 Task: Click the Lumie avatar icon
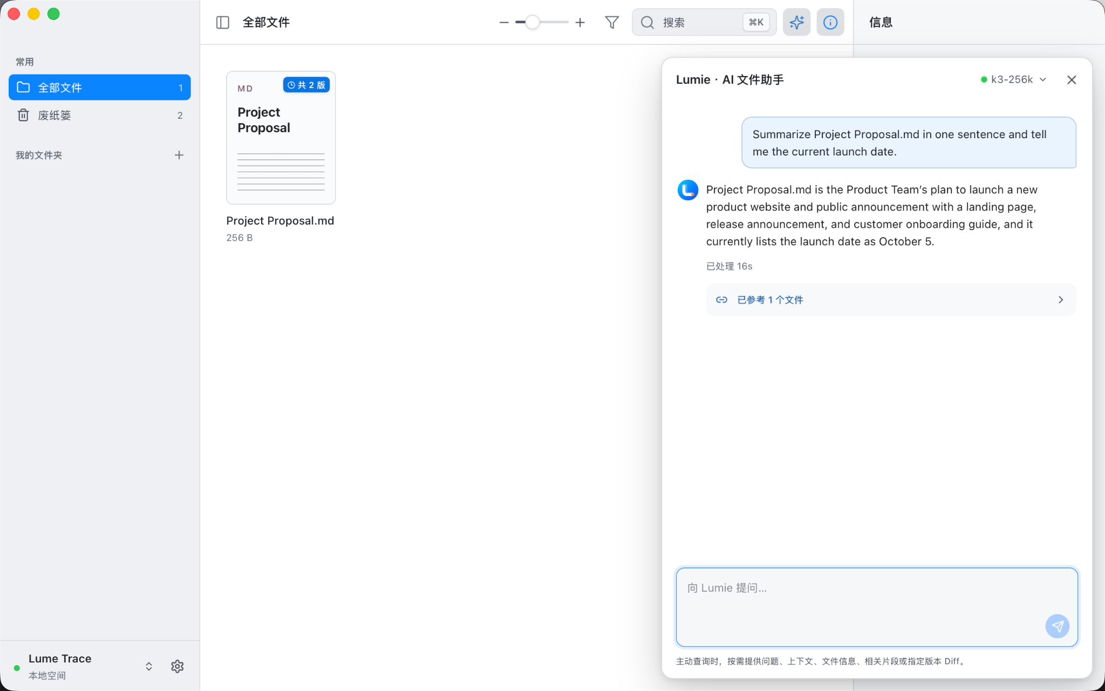[688, 190]
